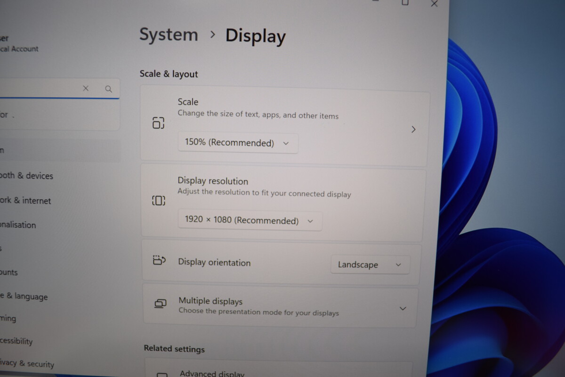Click the magnifier search icon in the sidebar
Screen dimensions: 565x377
[109, 89]
